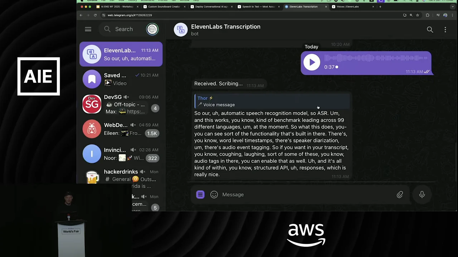Search within this chat using magnifier icon
Image resolution: width=458 pixels, height=257 pixels.
pyautogui.click(x=430, y=30)
